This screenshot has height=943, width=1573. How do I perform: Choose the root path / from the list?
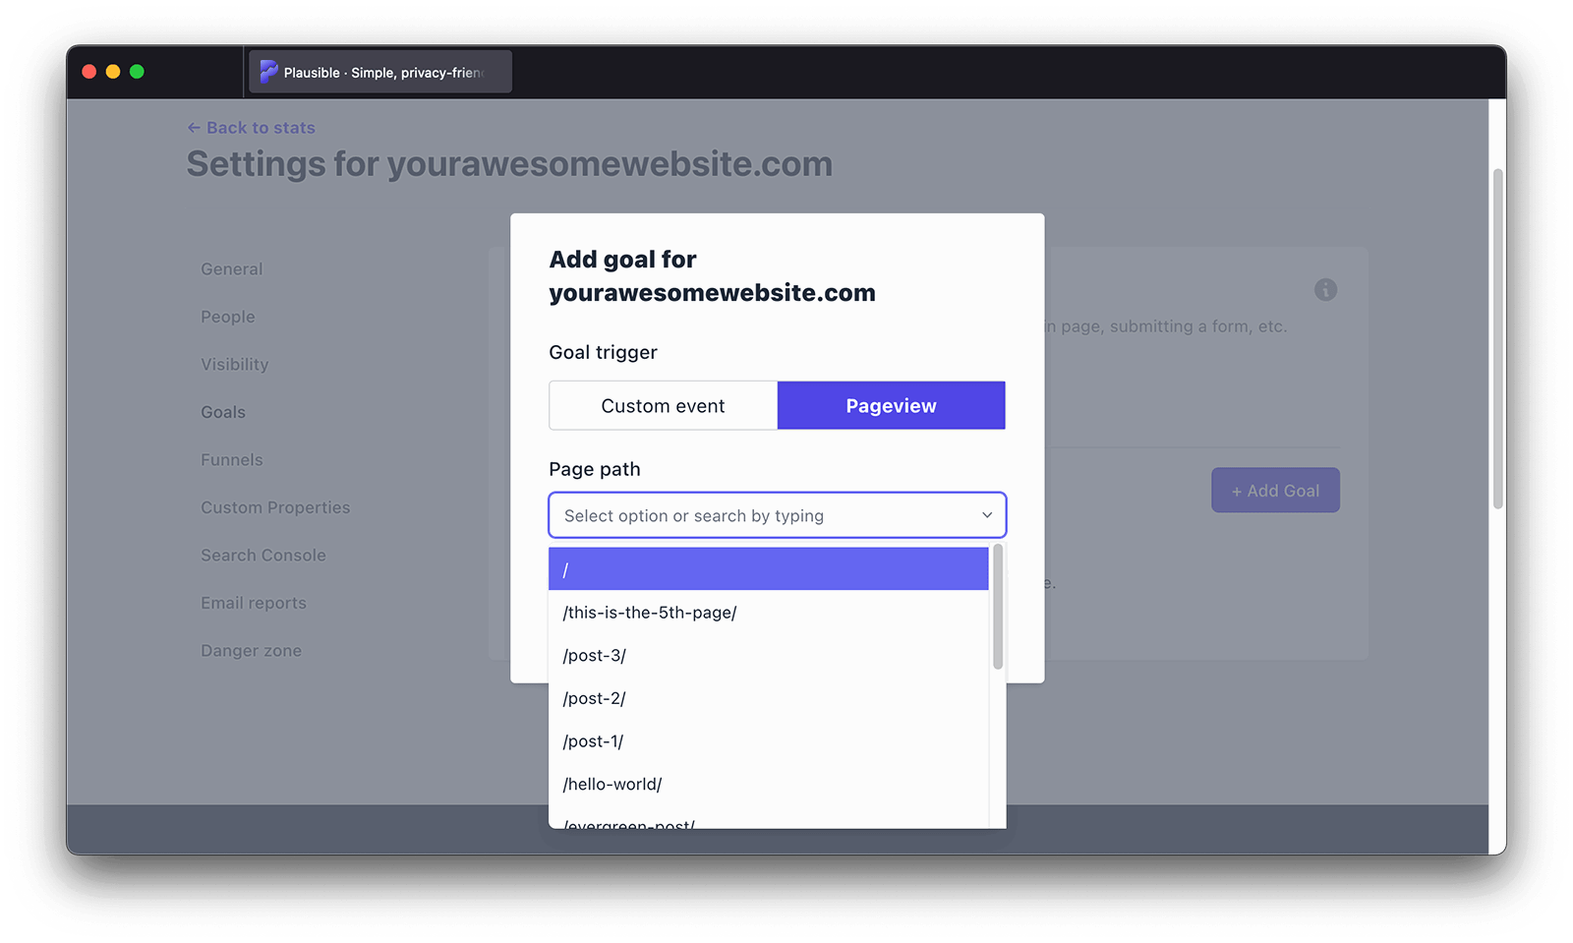coord(767,568)
